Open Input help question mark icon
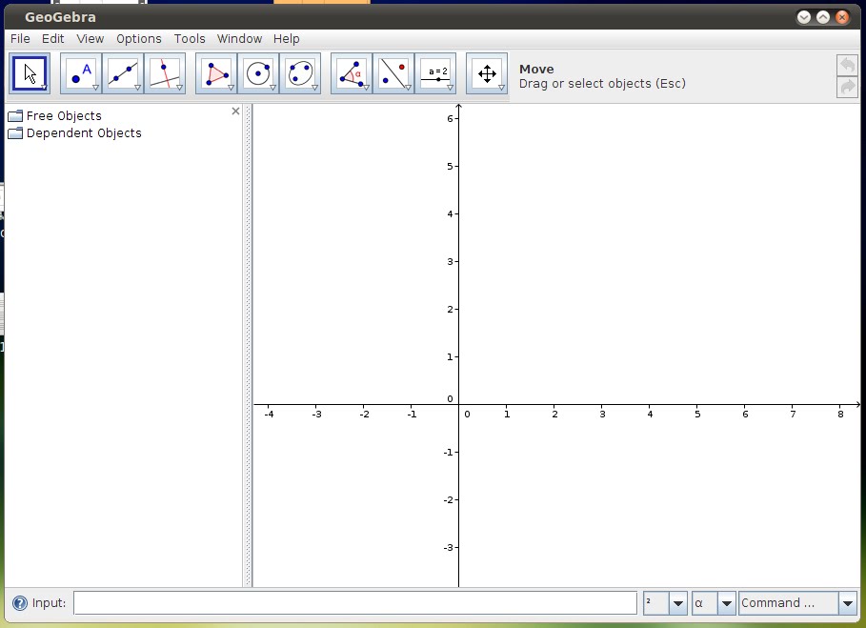 [x=20, y=603]
